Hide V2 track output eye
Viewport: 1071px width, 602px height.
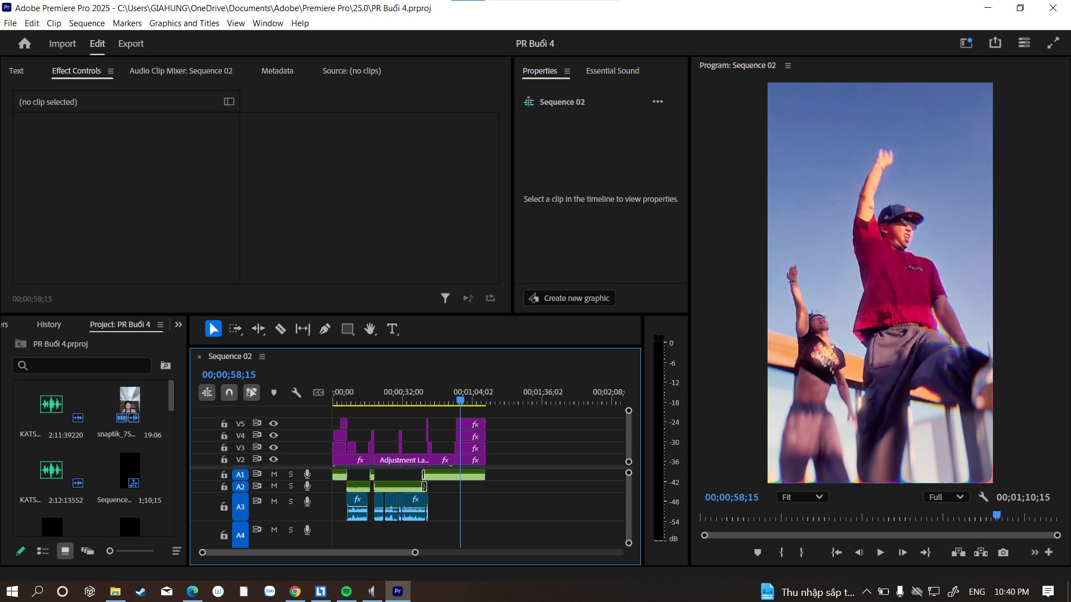click(273, 459)
